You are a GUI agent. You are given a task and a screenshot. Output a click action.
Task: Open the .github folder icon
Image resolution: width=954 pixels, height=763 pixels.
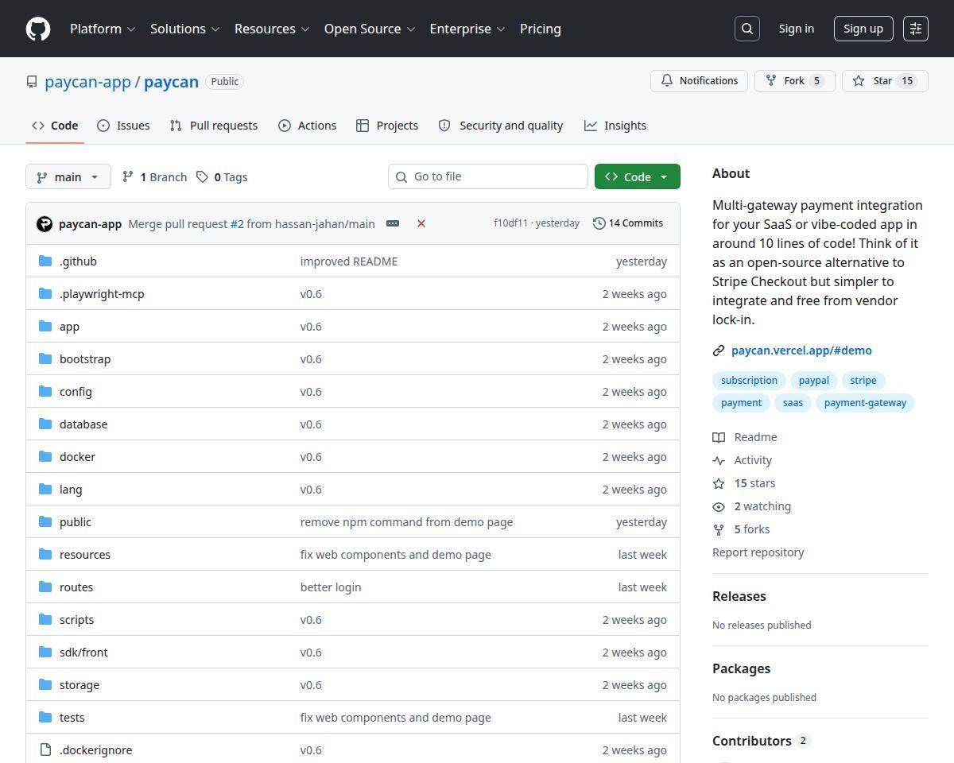click(45, 261)
